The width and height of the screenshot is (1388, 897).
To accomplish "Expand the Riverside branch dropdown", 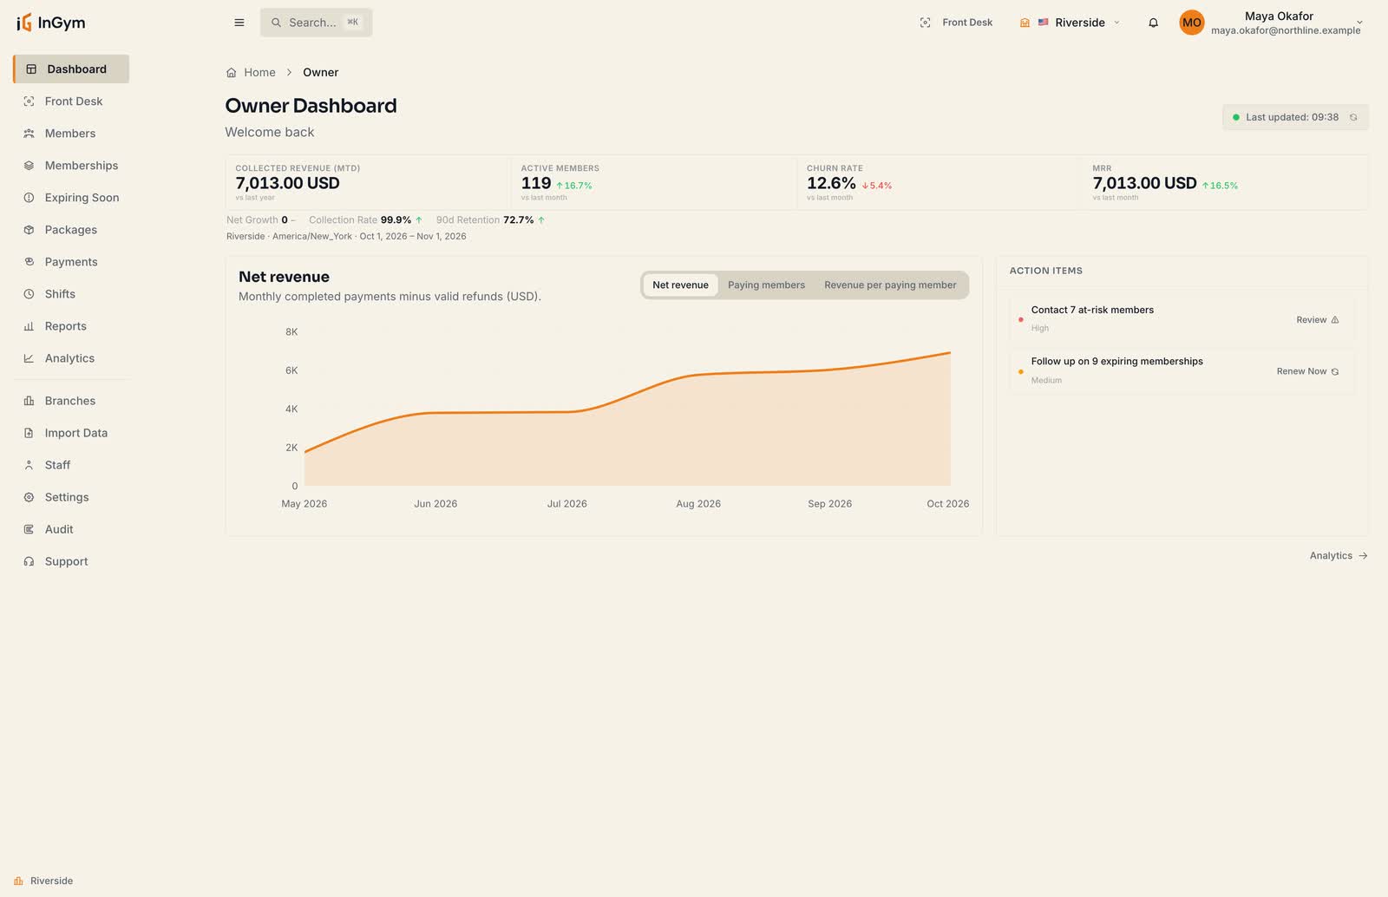I will pyautogui.click(x=1070, y=23).
